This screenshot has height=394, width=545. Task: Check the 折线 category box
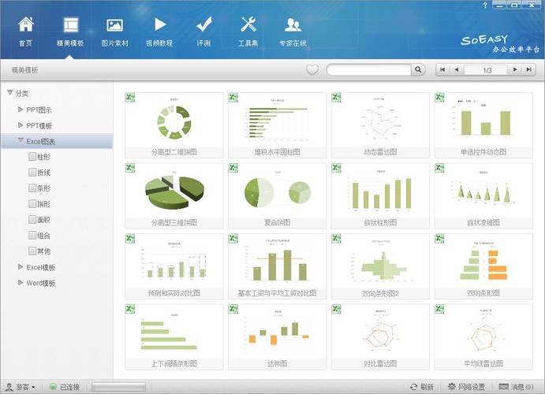coord(32,173)
